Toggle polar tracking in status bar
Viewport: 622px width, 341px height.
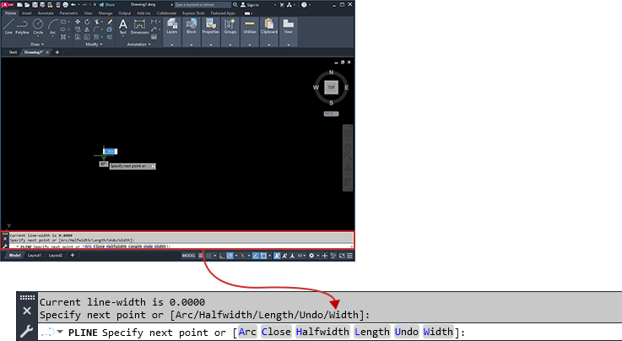coord(230,256)
